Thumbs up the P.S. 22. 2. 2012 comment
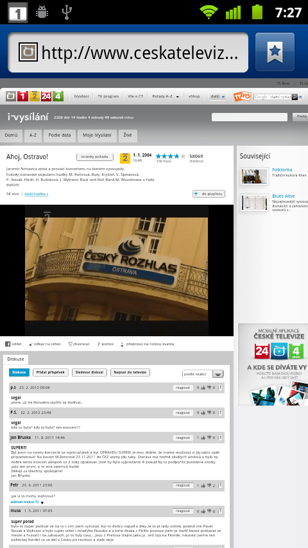 203,413
